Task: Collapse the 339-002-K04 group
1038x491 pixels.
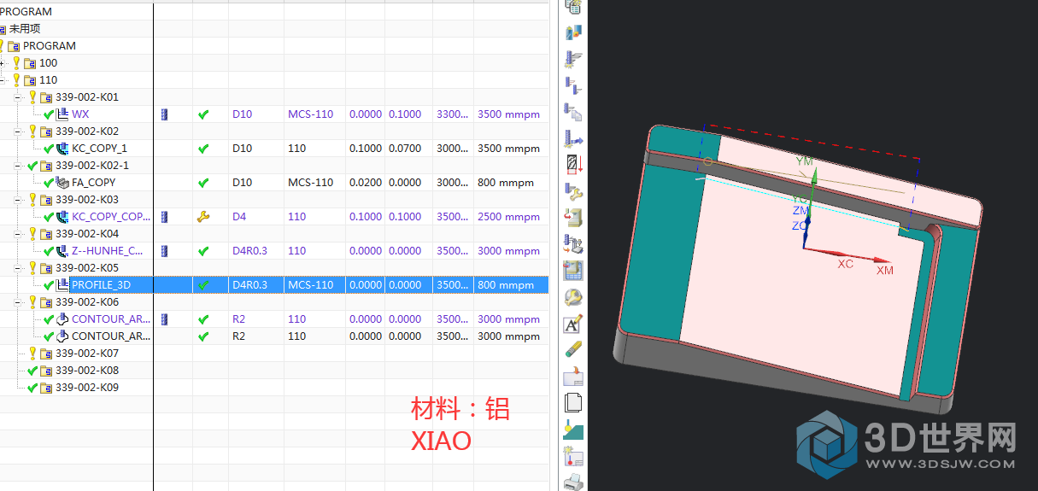Action: coord(18,234)
